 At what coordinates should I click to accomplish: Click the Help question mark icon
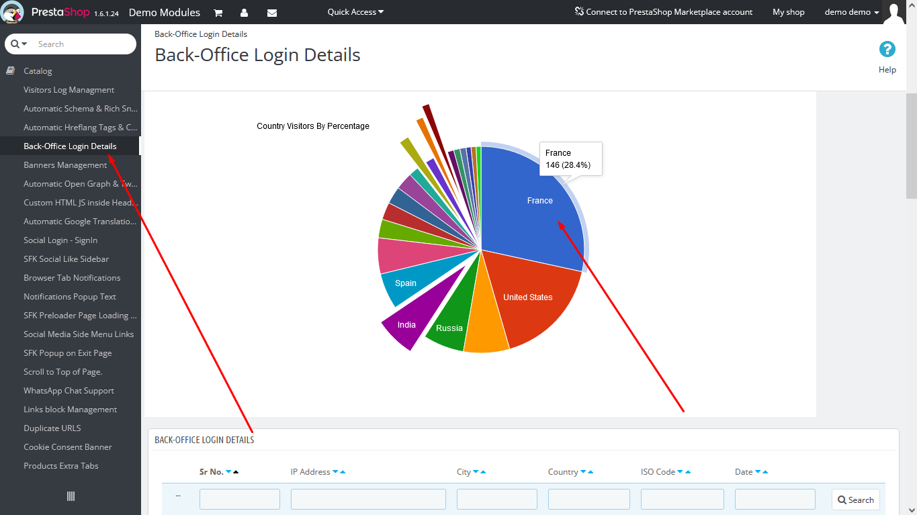point(887,49)
